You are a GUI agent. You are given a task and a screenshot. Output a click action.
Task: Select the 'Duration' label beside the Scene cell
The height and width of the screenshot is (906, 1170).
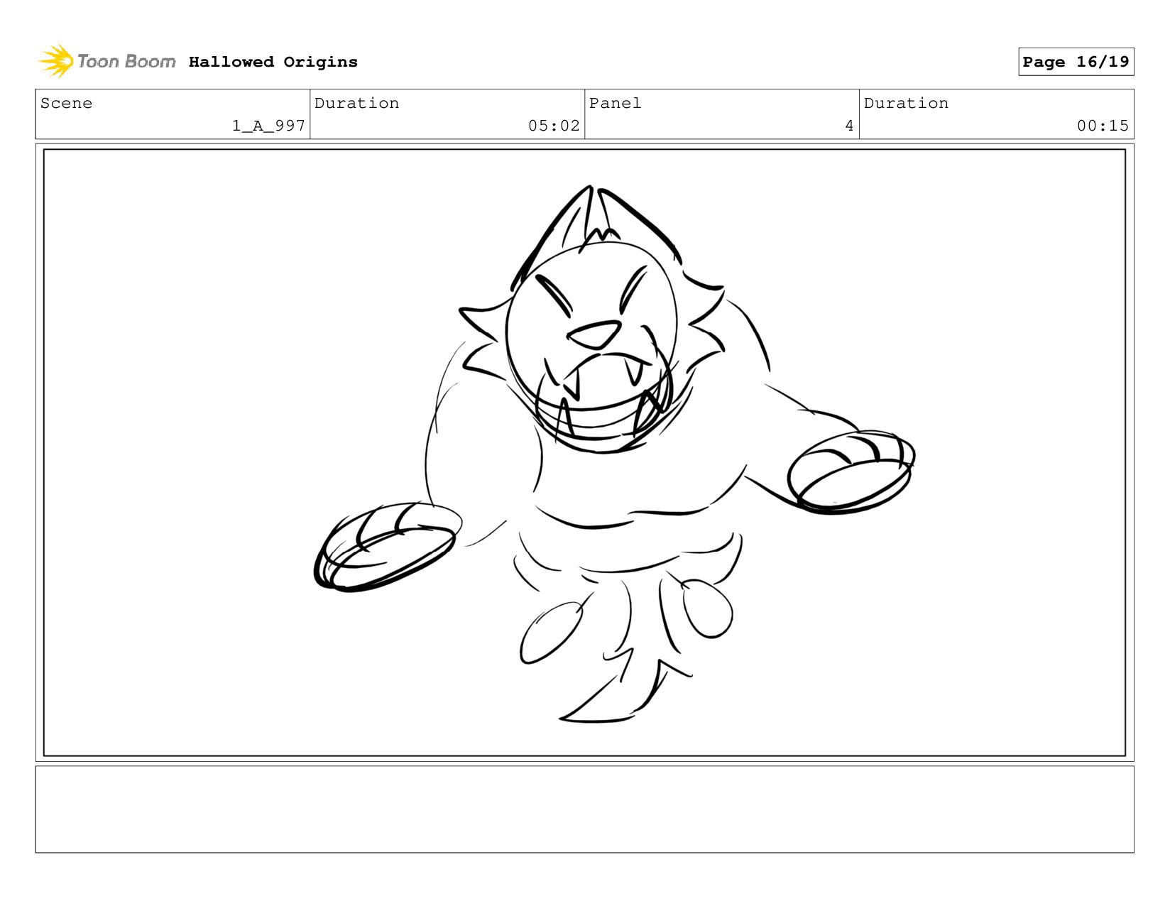coord(356,103)
